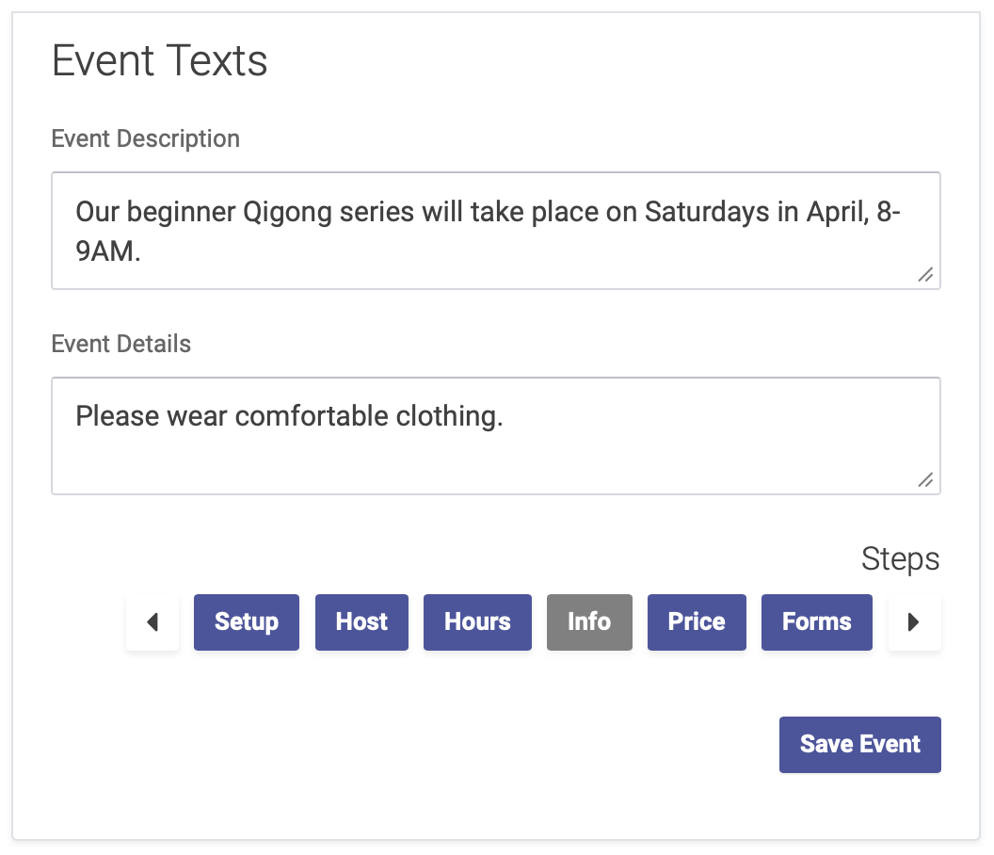Viewport: 994px width, 855px height.
Task: Click the Event Details label
Action: [x=120, y=344]
